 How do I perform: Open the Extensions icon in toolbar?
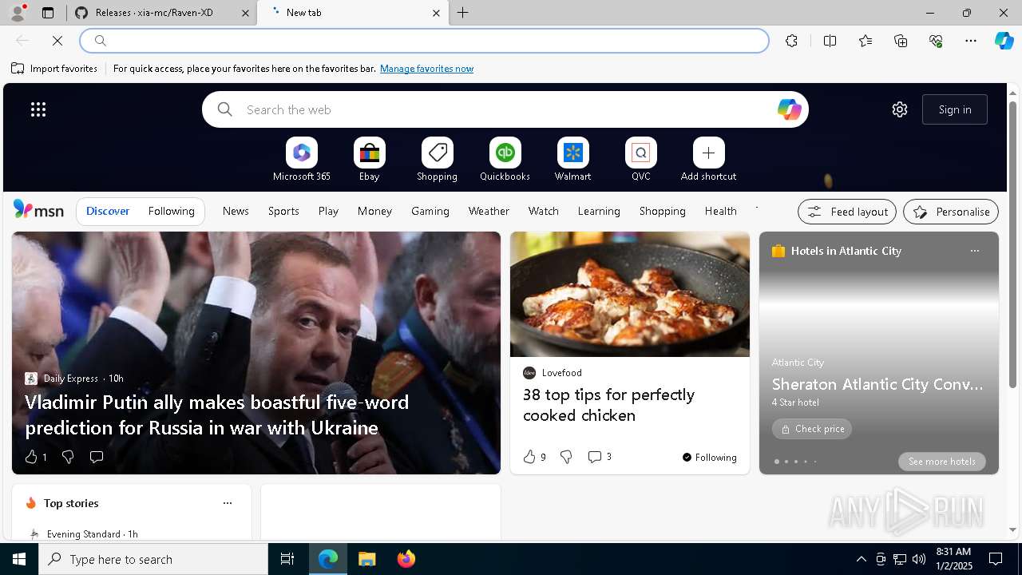click(x=791, y=41)
